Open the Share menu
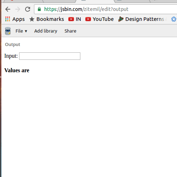Screen dimensions: 177x177 point(70,31)
